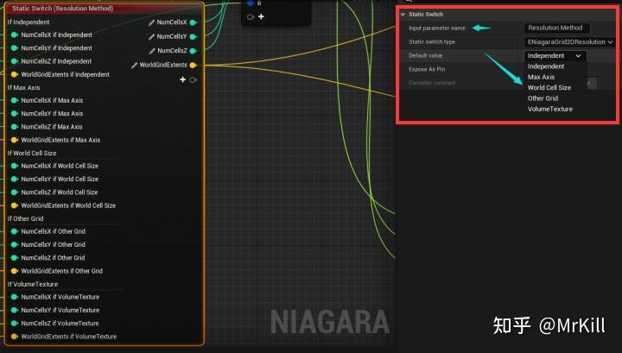Click the WorldGridExtents if World Cell Size pin
The image size is (622, 353).
(15, 205)
